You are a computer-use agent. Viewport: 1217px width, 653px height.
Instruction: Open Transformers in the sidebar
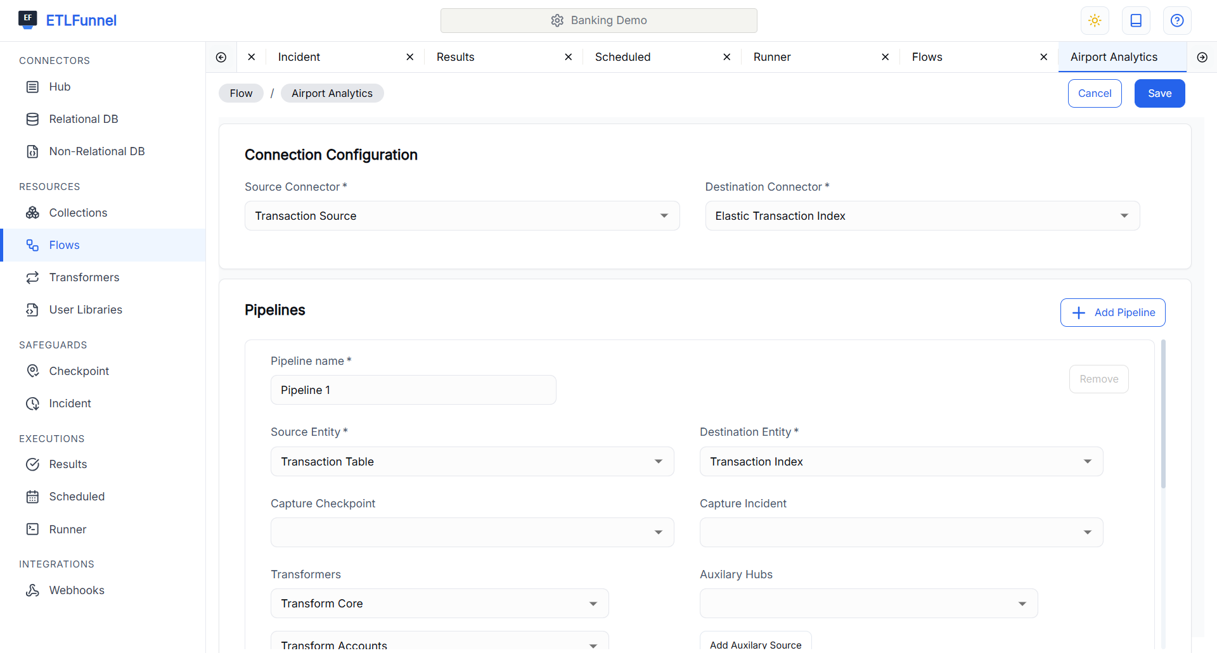(x=84, y=277)
